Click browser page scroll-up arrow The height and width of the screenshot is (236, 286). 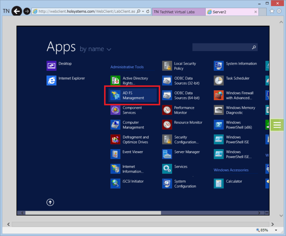coord(281,22)
